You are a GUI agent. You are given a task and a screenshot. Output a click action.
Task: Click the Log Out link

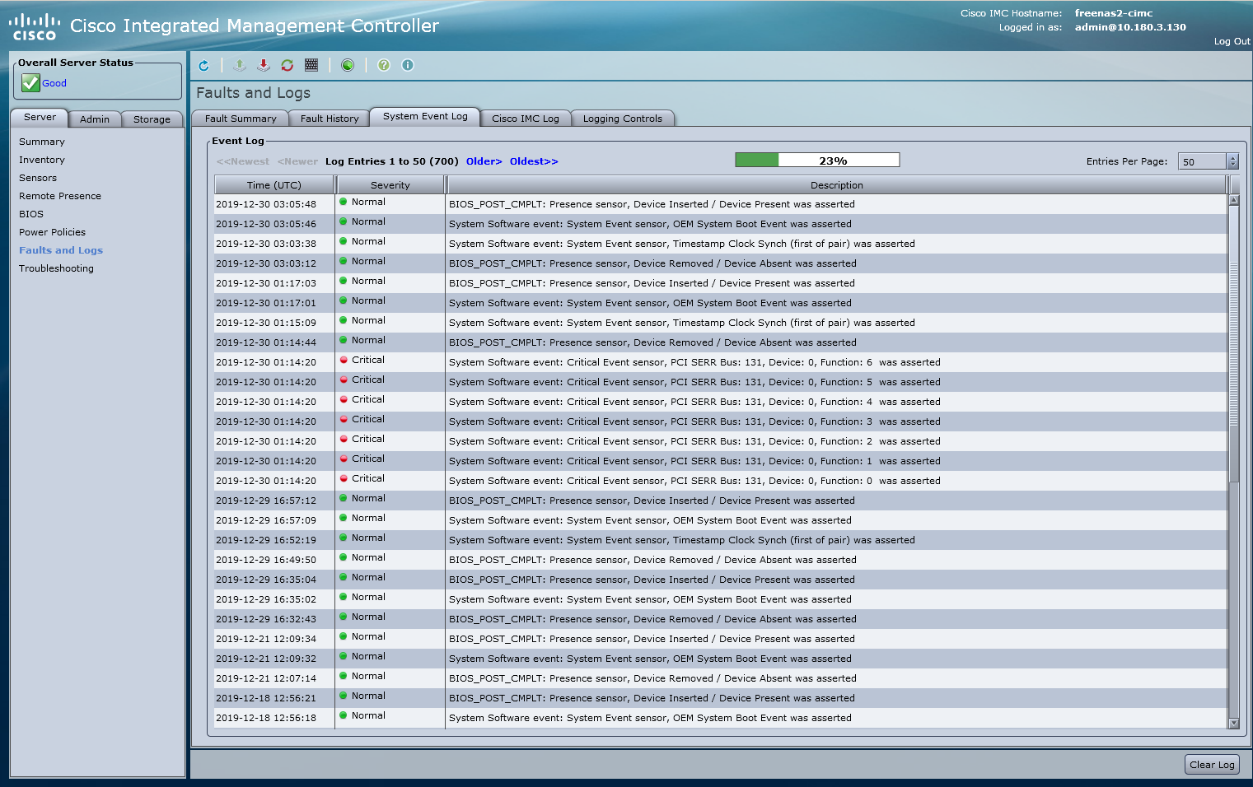coord(1232,41)
